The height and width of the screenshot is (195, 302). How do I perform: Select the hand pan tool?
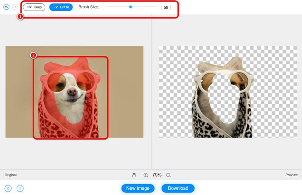point(134,175)
